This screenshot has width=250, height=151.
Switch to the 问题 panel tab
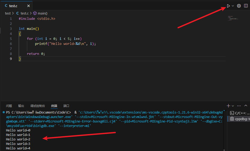[x=9, y=106]
